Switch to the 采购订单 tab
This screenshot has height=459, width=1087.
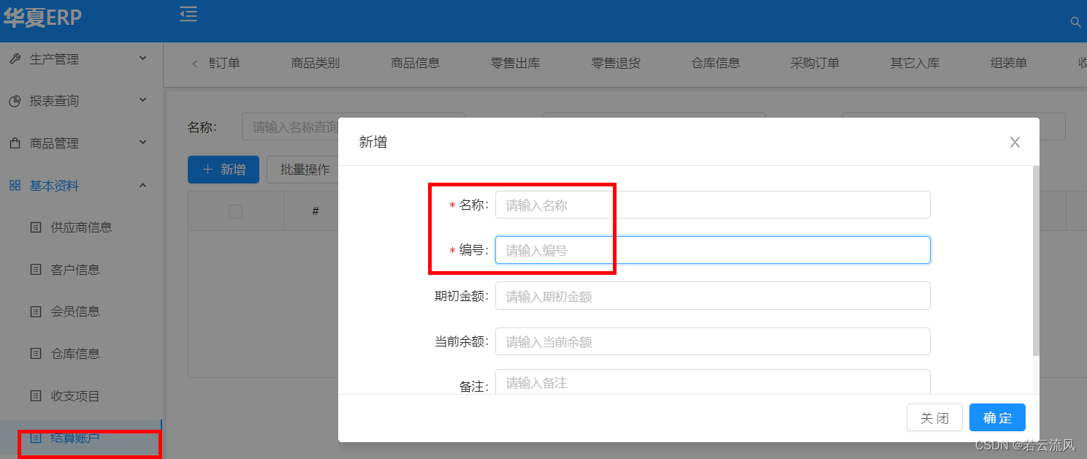[815, 63]
